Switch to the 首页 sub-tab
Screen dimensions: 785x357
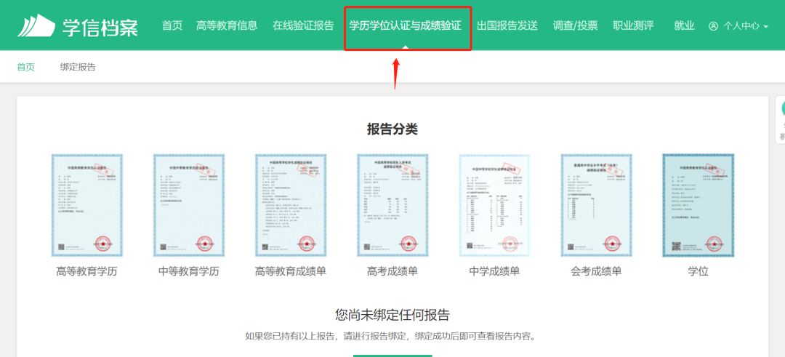(x=25, y=67)
